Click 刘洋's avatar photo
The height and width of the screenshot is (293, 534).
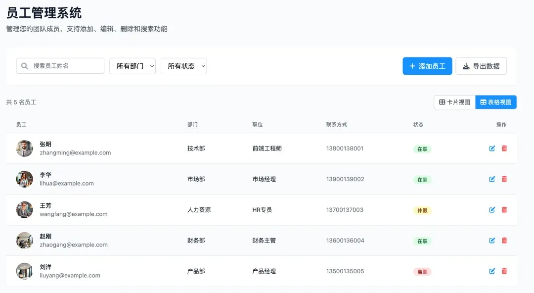(x=25, y=271)
